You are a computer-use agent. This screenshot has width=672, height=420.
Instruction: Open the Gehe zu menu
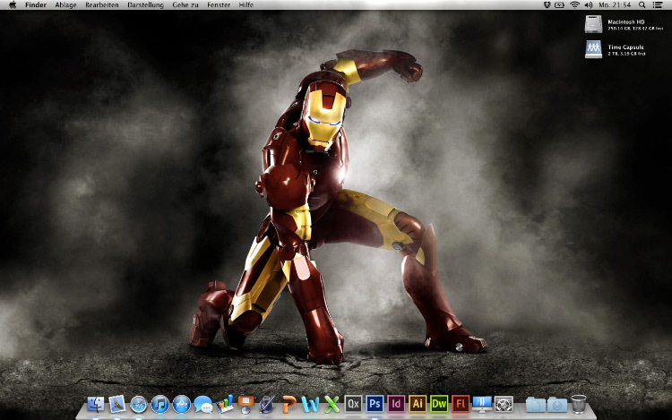click(x=185, y=5)
